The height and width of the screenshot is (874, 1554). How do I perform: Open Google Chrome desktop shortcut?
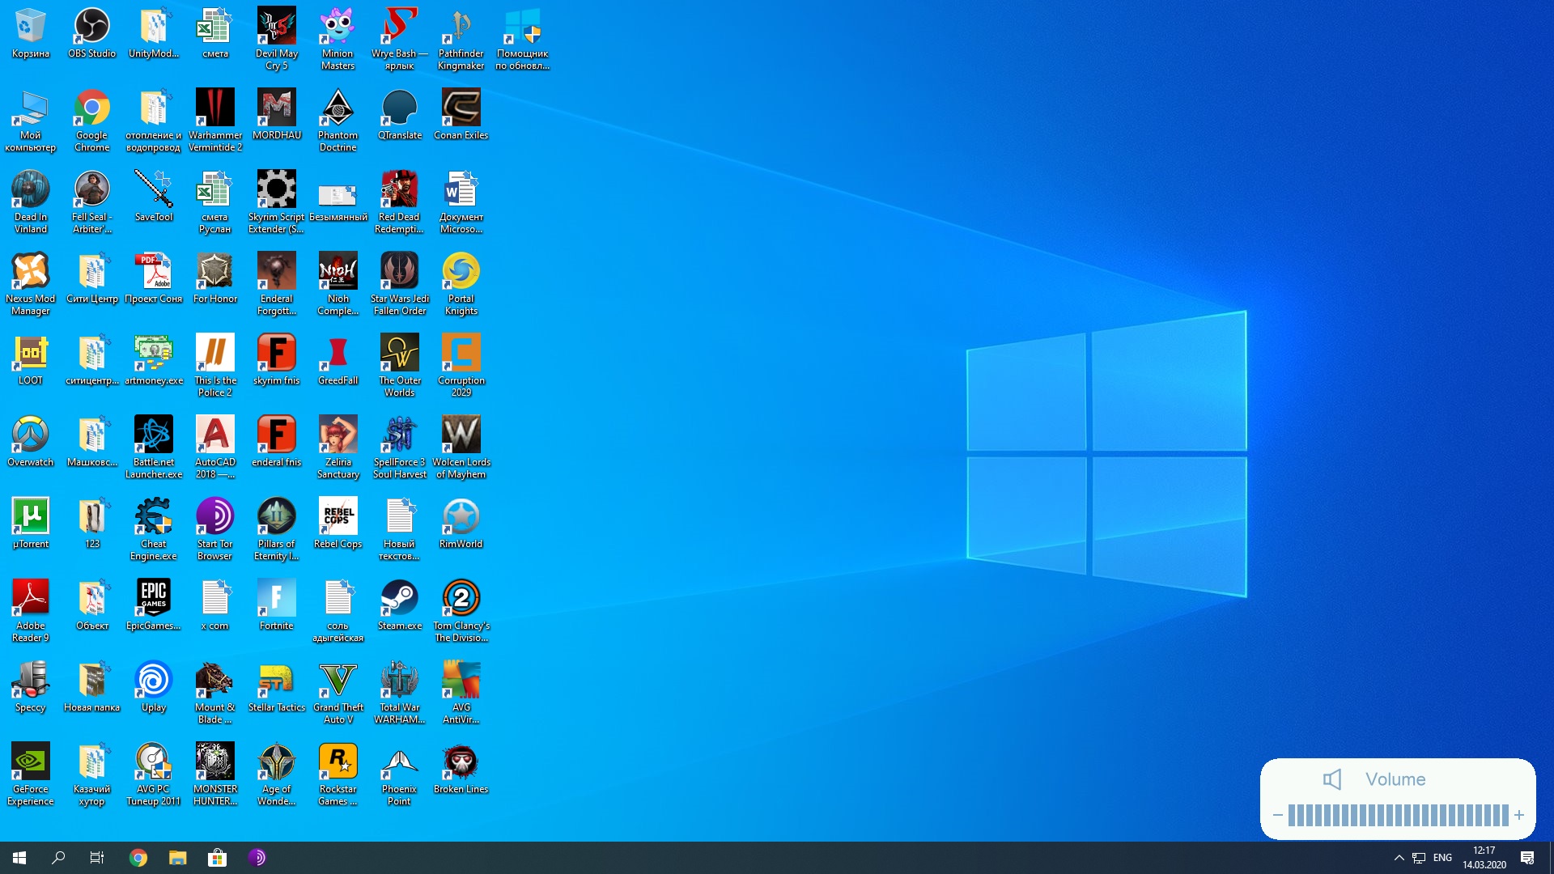click(x=91, y=121)
